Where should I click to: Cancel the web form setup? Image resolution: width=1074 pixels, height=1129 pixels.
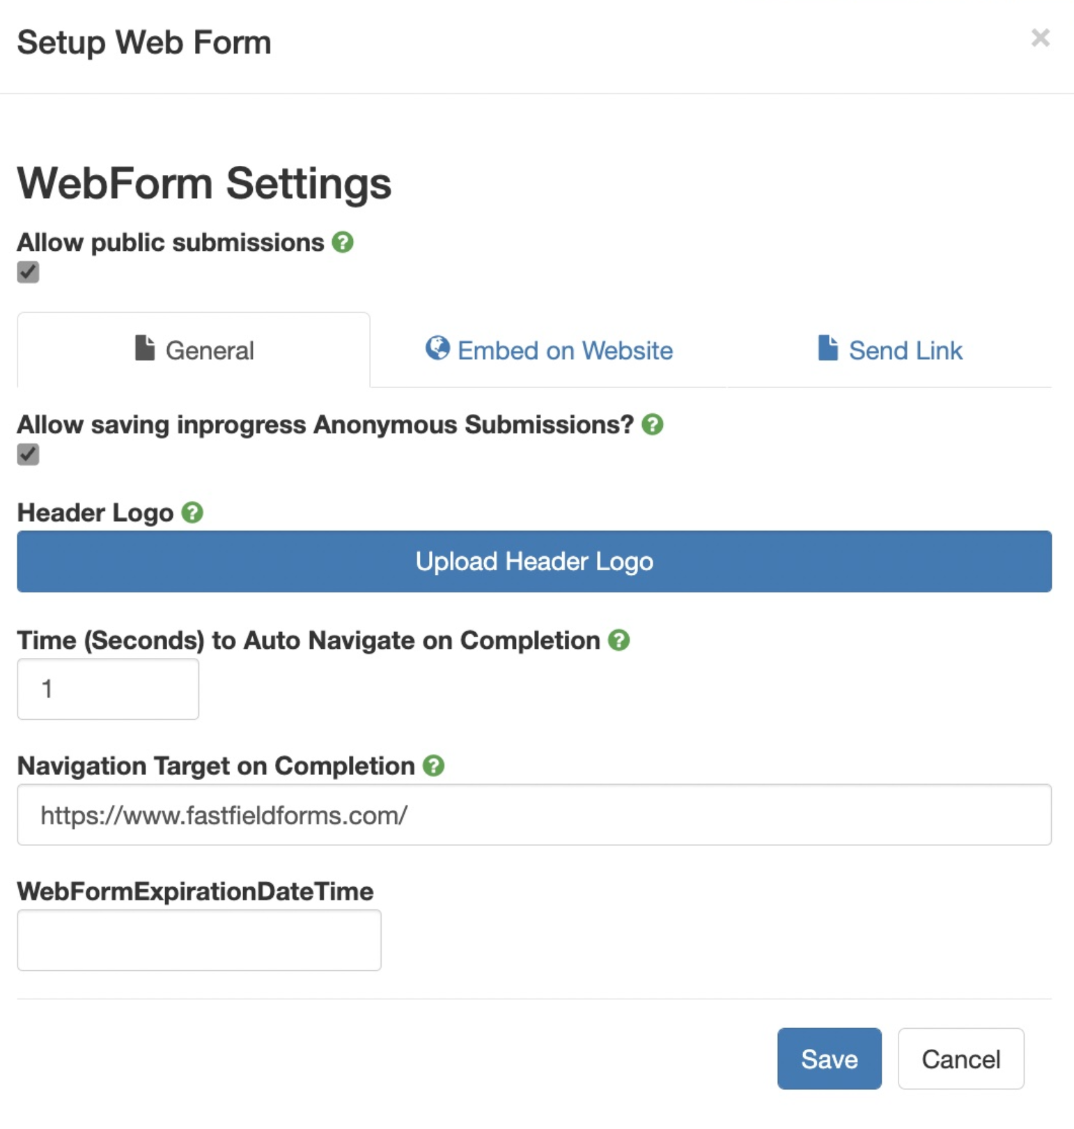click(960, 1059)
